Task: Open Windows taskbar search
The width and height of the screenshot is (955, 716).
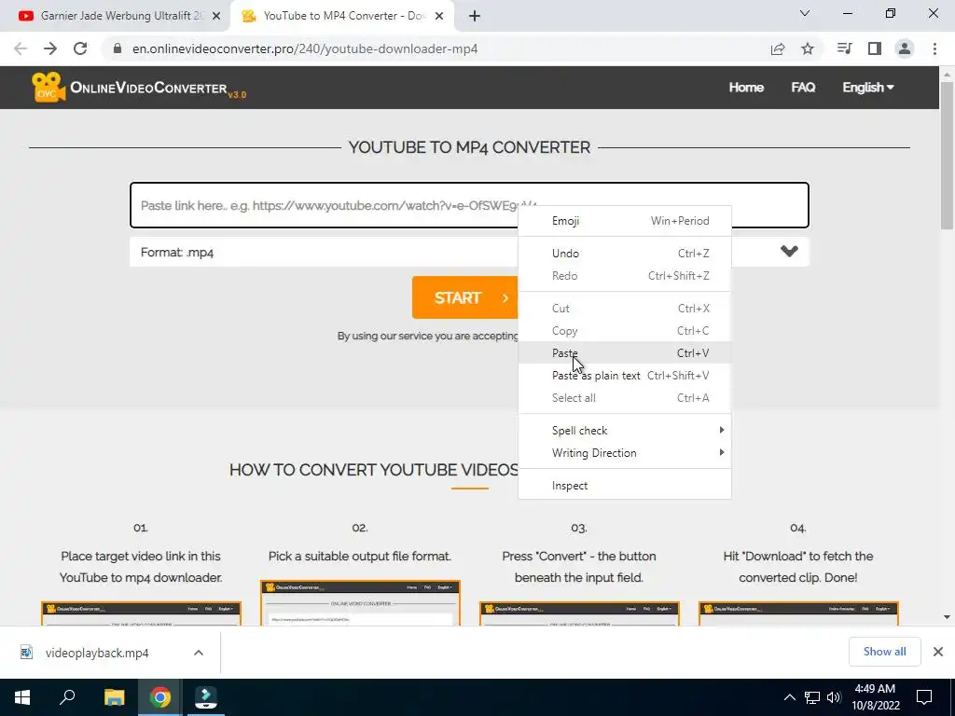Action: [x=67, y=697]
